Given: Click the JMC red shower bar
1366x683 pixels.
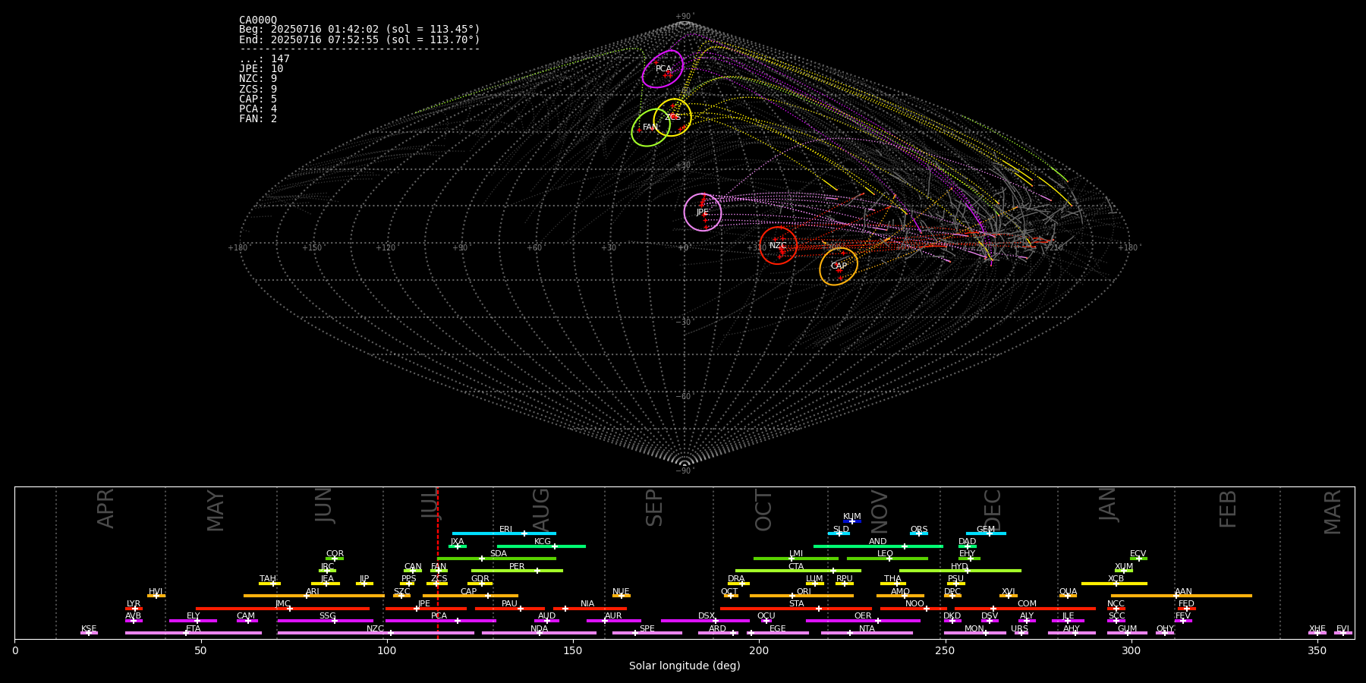Looking at the screenshot, I should coord(282,609).
